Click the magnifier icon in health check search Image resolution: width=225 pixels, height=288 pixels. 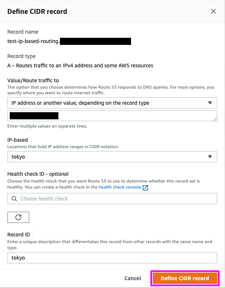click(15, 199)
